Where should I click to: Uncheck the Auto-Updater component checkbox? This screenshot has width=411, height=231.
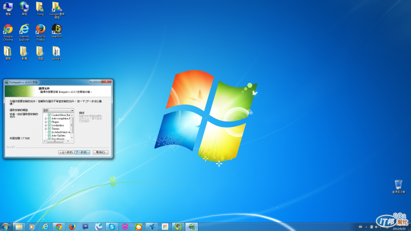(49, 135)
